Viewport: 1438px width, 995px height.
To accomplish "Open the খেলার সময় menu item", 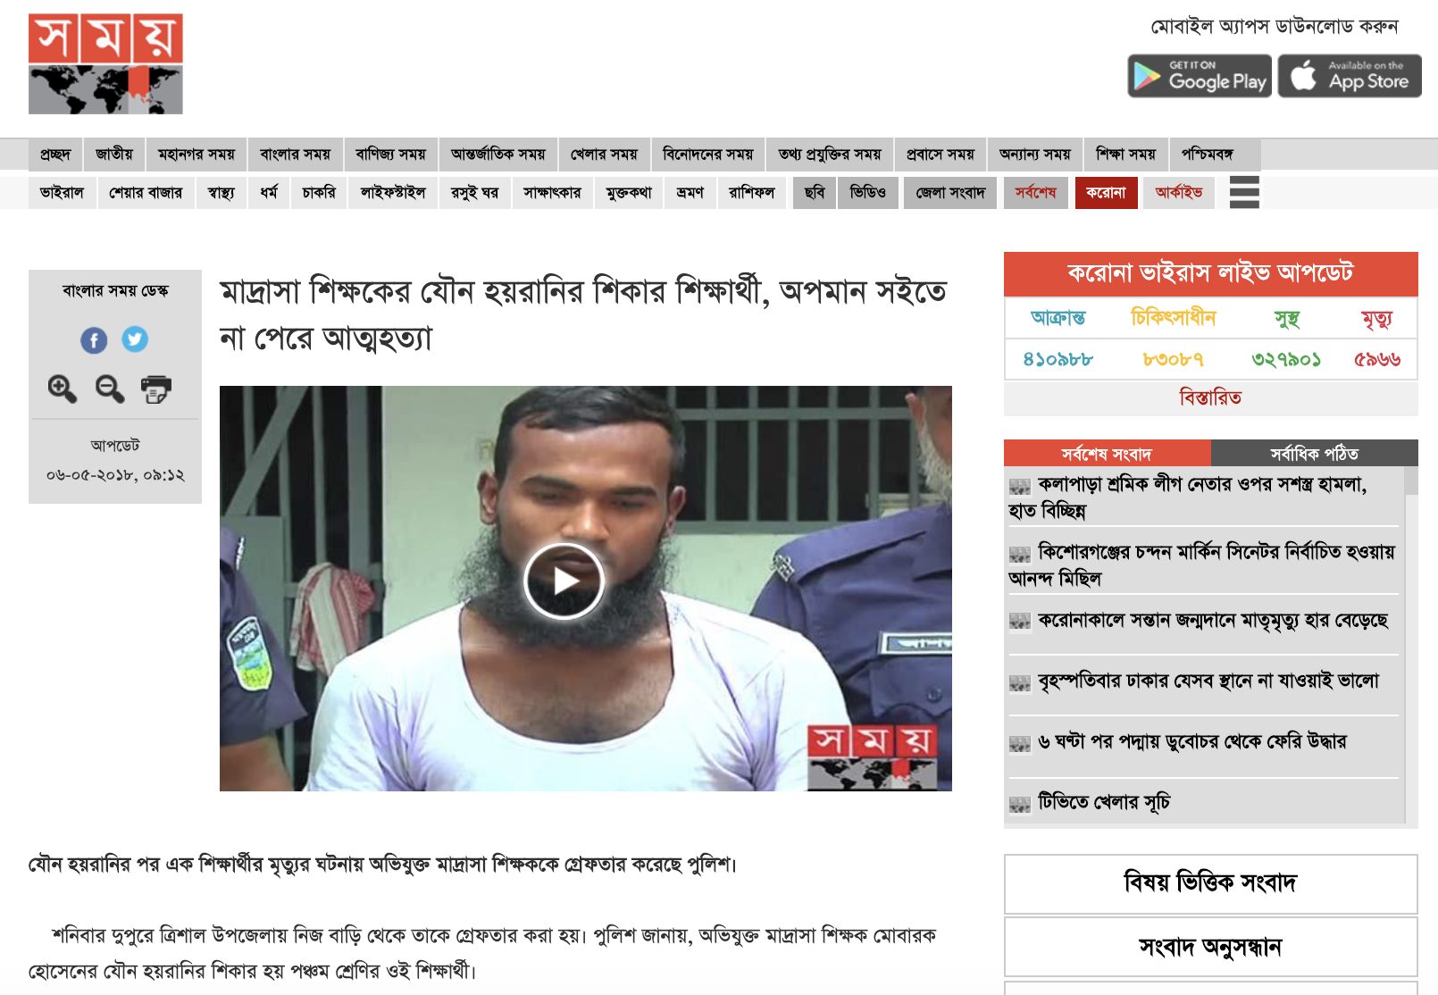I will (605, 155).
